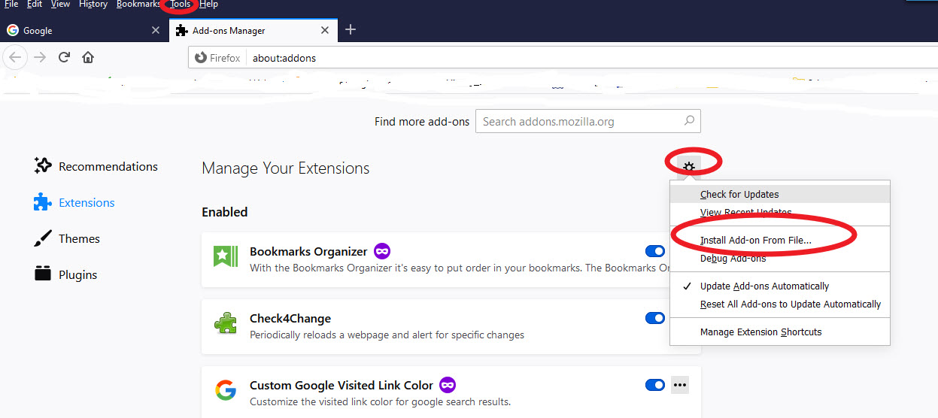Click the gear tools for all add-ons
This screenshot has height=418, width=938.
pos(688,166)
